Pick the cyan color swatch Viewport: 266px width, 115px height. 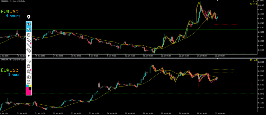point(27,86)
